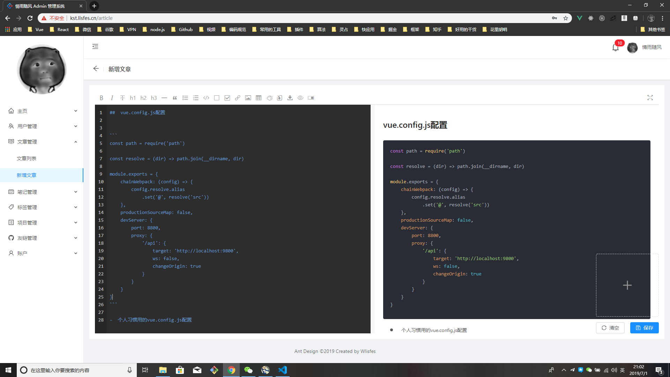Insert a code block with the code icon
The image size is (670, 377).
[206, 98]
